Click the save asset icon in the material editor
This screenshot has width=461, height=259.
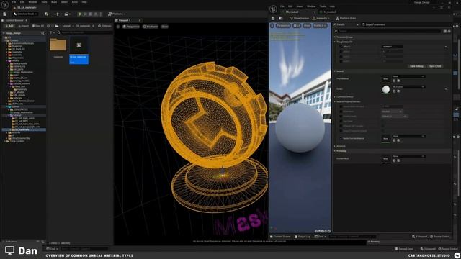[x=273, y=18]
